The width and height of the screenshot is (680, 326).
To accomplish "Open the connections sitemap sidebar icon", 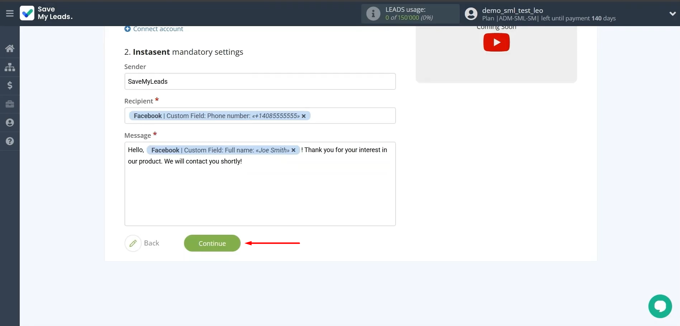I will click(10, 67).
